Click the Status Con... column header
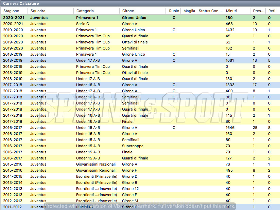The image size is (280, 210). tap(210, 11)
